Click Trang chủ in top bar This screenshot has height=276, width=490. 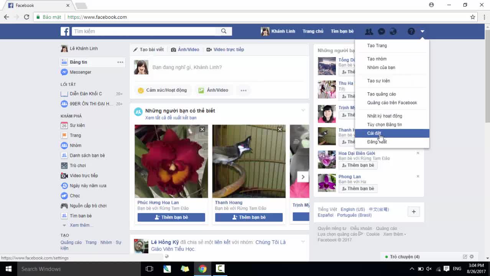click(313, 31)
